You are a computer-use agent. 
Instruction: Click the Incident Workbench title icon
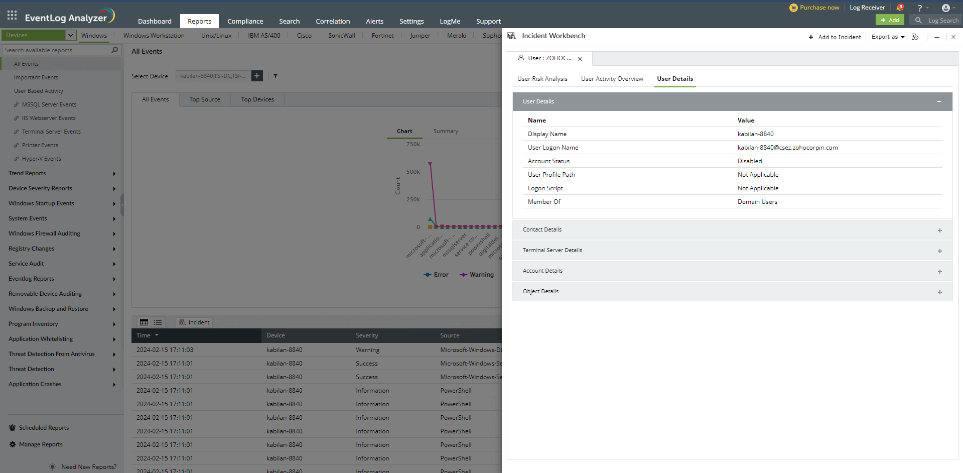point(511,36)
